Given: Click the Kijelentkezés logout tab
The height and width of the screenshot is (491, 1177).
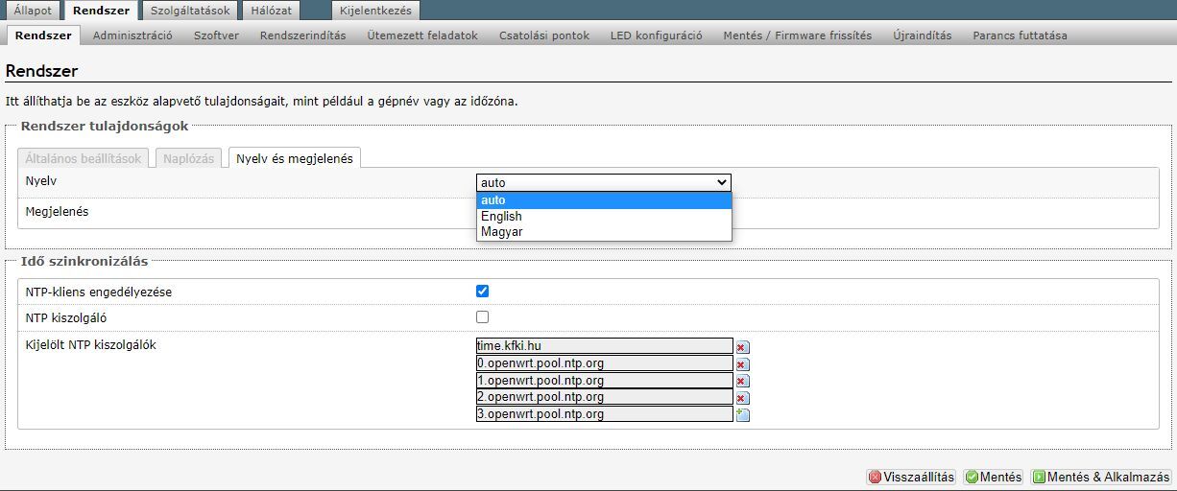Looking at the screenshot, I should coord(375,11).
